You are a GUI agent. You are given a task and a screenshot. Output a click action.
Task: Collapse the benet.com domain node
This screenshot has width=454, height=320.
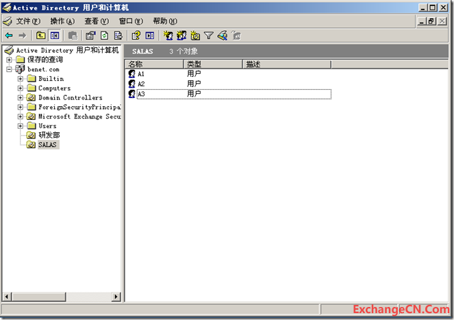click(x=10, y=69)
